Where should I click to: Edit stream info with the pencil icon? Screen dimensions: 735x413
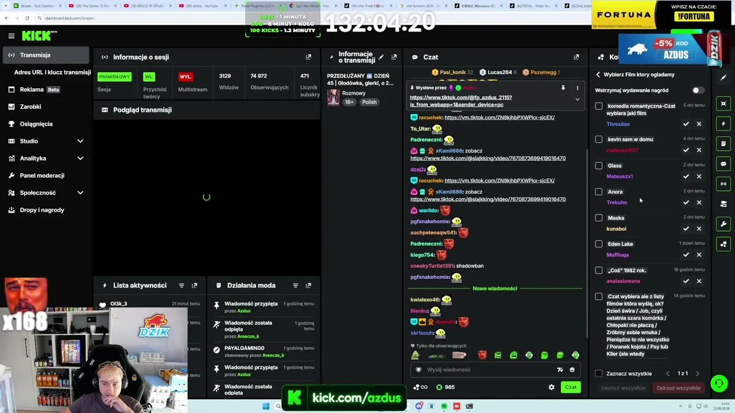coord(381,57)
